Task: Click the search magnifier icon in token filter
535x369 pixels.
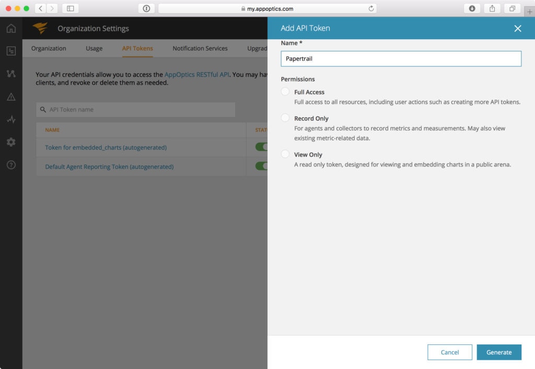Action: click(x=43, y=110)
